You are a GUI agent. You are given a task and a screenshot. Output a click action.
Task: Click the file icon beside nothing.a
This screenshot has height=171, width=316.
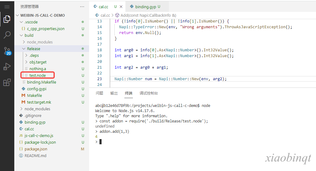pos(26,69)
